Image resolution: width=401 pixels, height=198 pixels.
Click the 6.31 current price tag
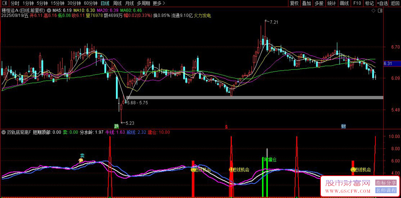[391, 64]
